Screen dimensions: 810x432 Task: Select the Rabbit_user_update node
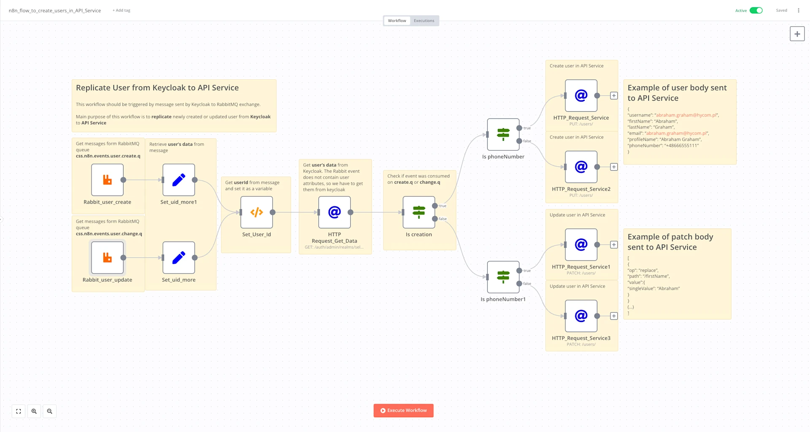107,257
